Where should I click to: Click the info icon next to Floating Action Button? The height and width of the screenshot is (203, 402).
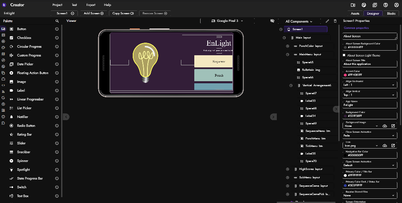(57, 73)
